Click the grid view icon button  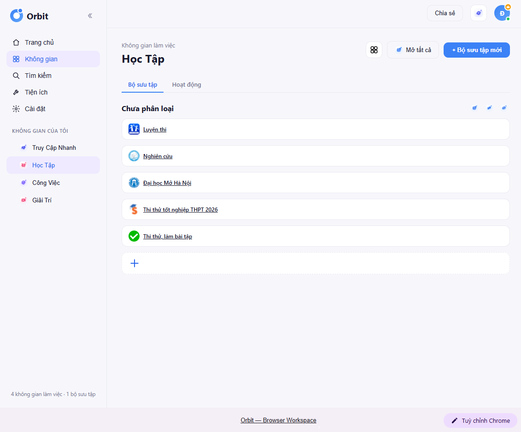[x=374, y=50]
